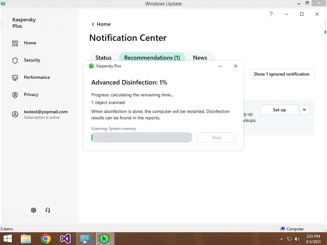327x245 pixels.
Task: Click the Stop disinfection button
Action: 217,137
